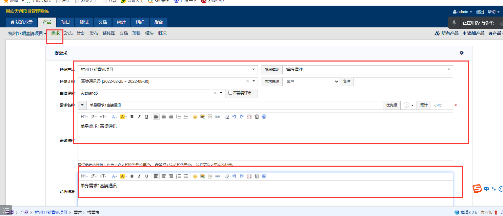Open 路线图 in product submenu
This screenshot has width=503, height=216.
109,33
